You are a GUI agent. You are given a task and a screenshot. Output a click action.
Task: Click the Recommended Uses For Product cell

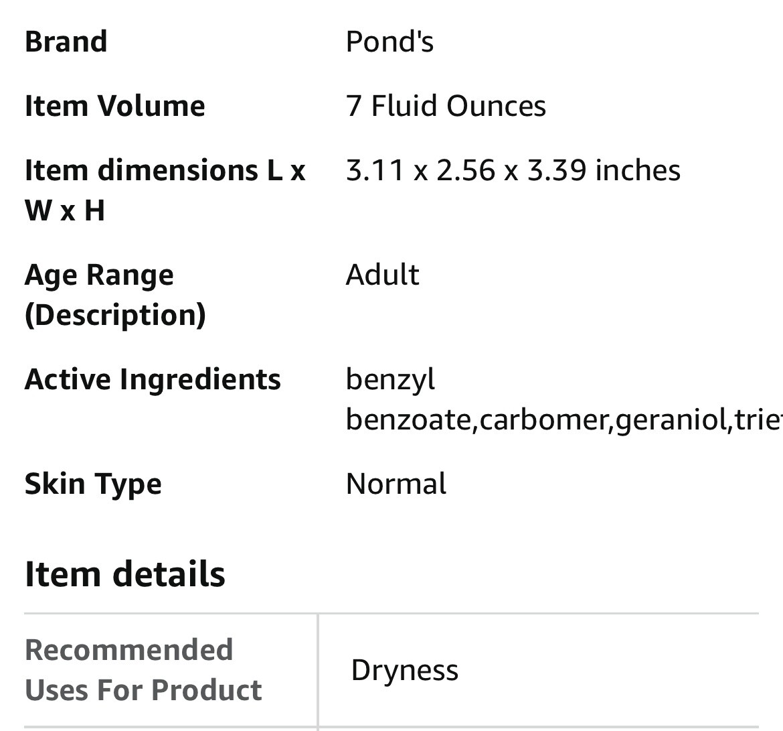(x=143, y=670)
